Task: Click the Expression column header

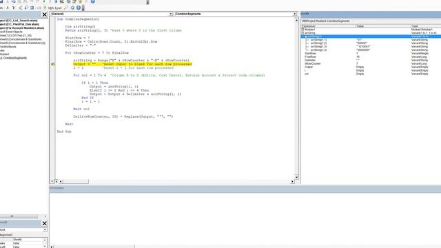Action: pos(328,26)
